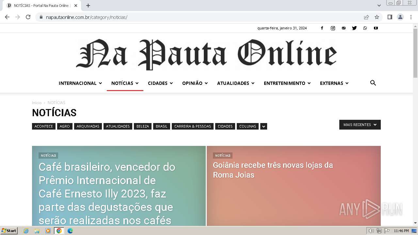Select the ATUALIDADES subcategory tag
418x235 pixels.
(x=118, y=126)
